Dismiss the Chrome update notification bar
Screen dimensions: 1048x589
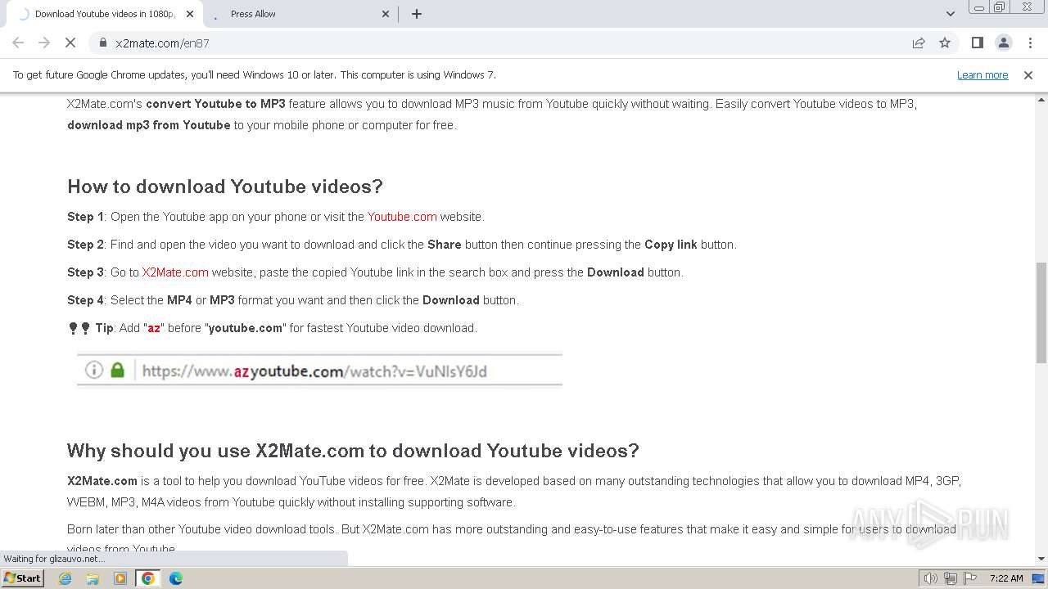[1028, 74]
